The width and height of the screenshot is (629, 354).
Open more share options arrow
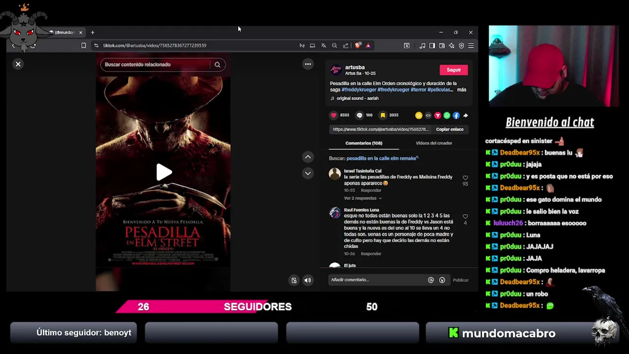[x=465, y=116]
